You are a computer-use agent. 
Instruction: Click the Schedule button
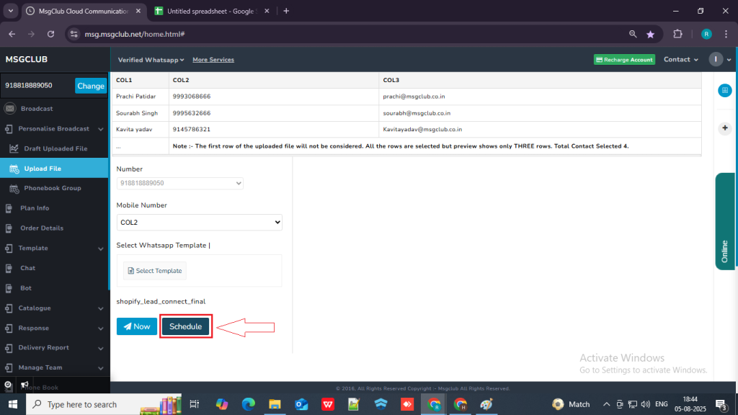185,326
